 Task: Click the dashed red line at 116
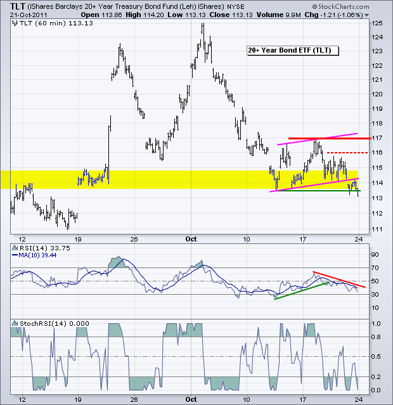point(347,153)
